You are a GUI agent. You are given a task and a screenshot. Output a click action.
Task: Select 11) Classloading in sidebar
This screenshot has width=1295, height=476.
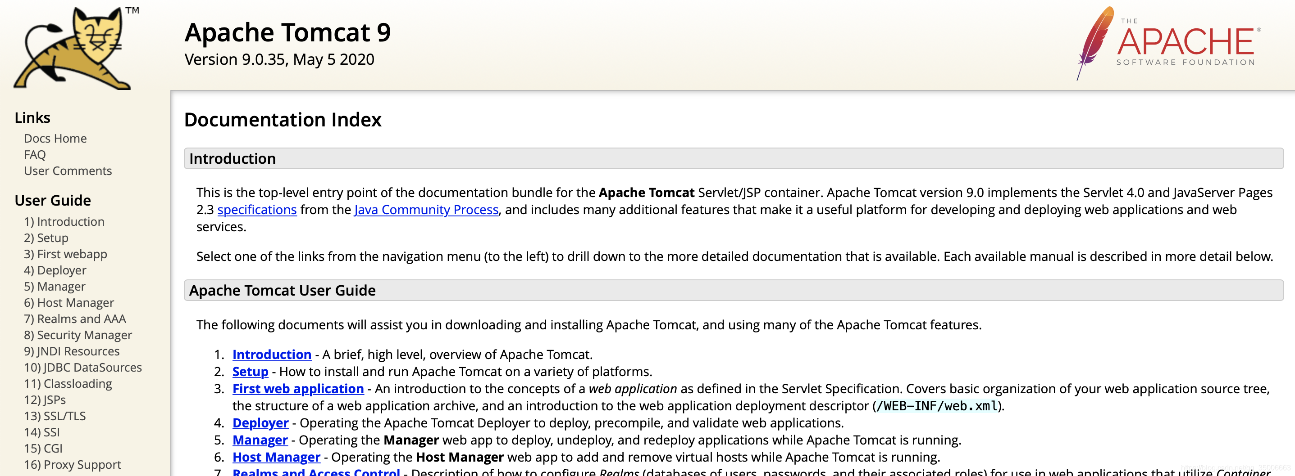[x=68, y=384]
